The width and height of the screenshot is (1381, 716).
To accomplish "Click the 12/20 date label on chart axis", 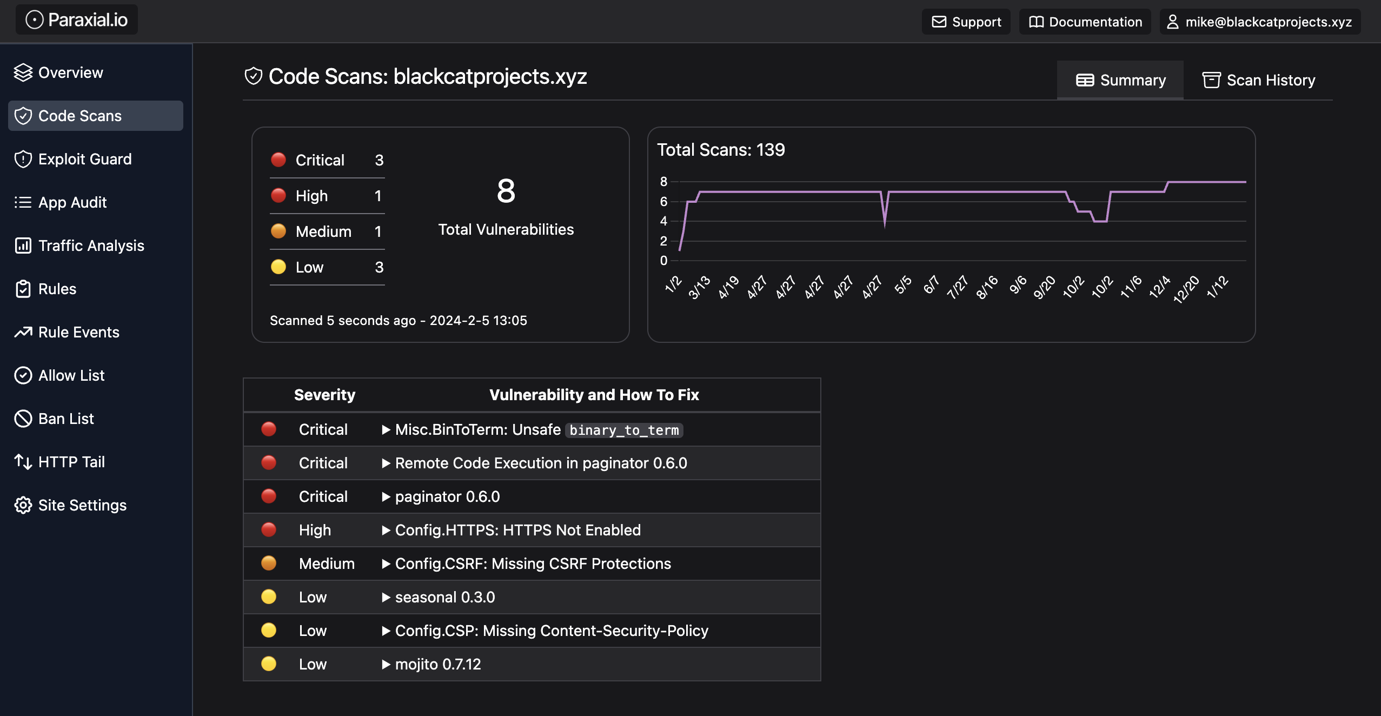I will (x=1186, y=289).
